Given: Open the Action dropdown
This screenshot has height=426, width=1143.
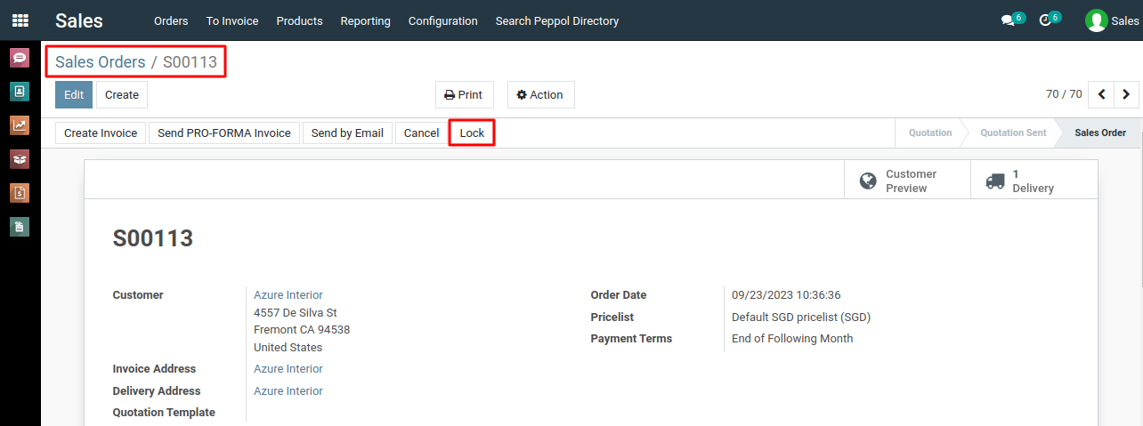Looking at the screenshot, I should click(x=540, y=95).
